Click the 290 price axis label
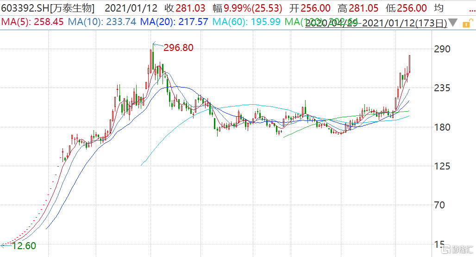 pos(442,49)
